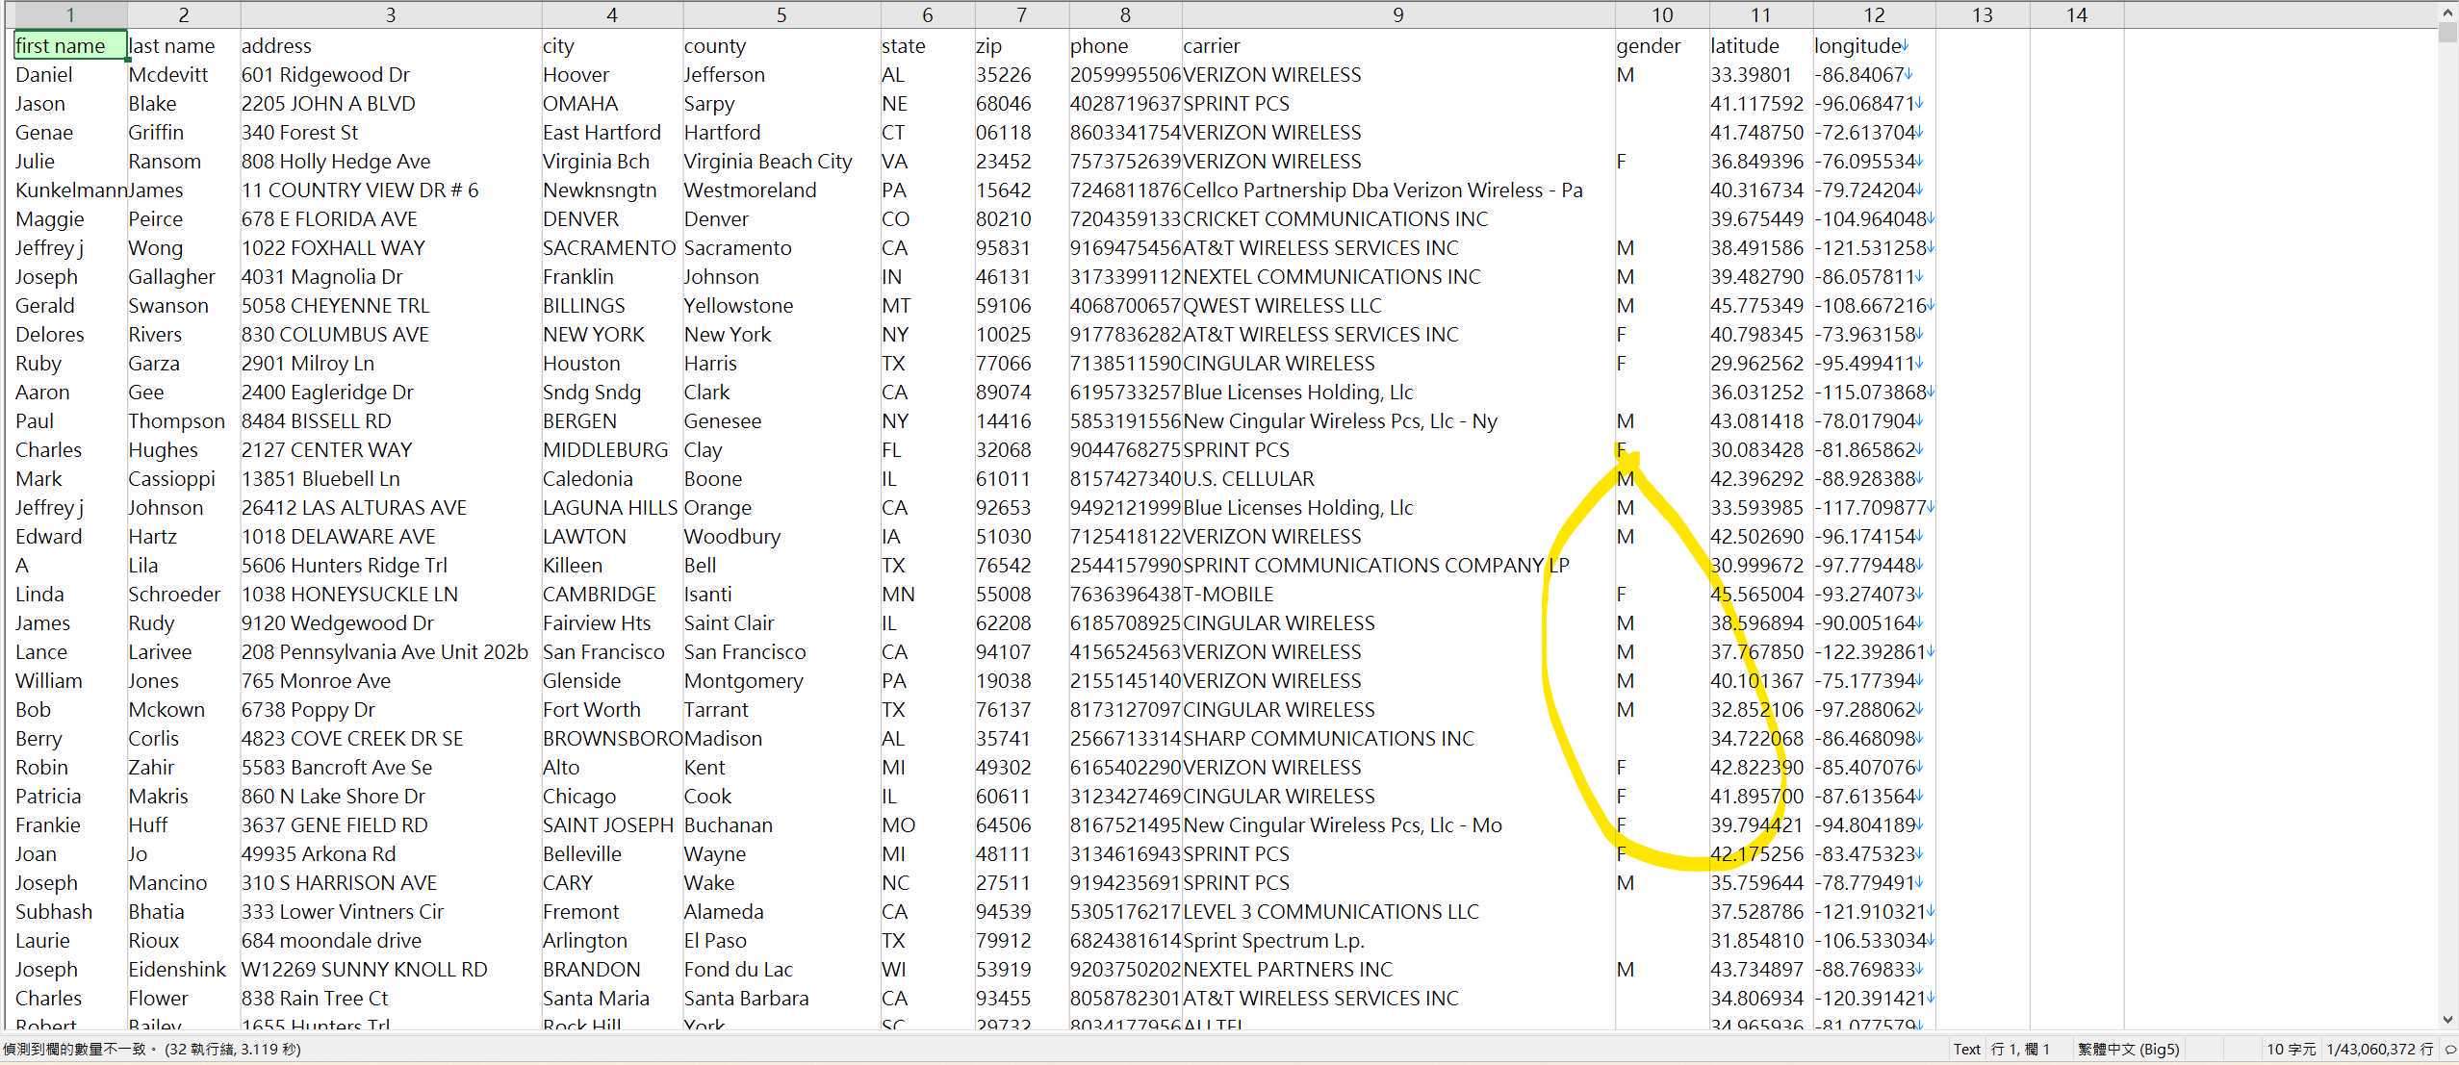Select the "1022 FOXHALL WAY" address cell
This screenshot has height=1065, width=2459.
pyautogui.click(x=391, y=247)
